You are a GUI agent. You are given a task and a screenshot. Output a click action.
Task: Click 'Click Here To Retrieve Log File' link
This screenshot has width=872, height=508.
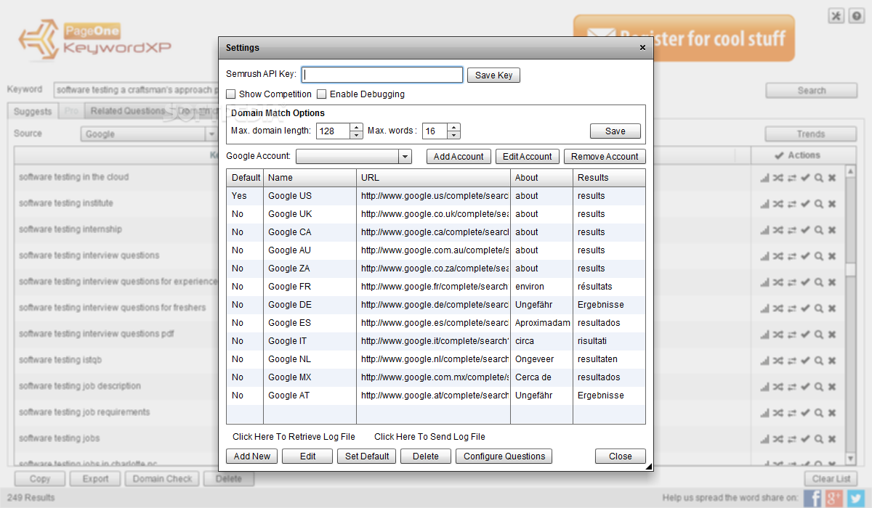click(294, 437)
